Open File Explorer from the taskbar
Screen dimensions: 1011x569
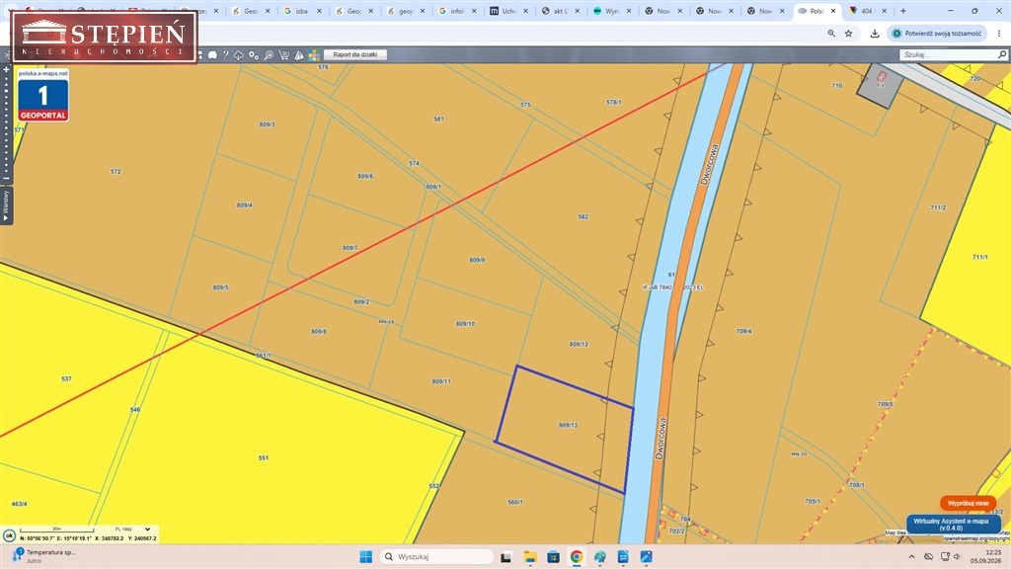[530, 557]
